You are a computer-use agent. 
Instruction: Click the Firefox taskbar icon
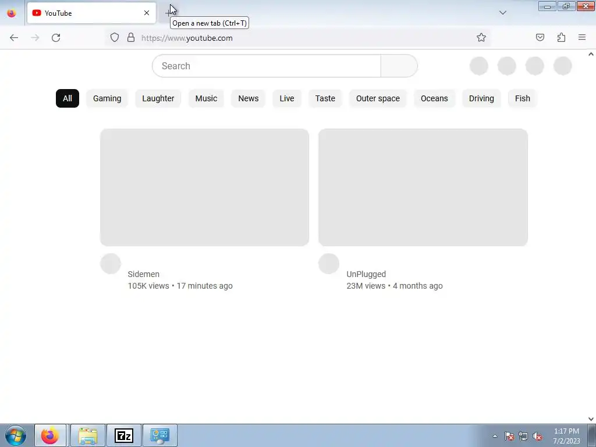pos(50,435)
